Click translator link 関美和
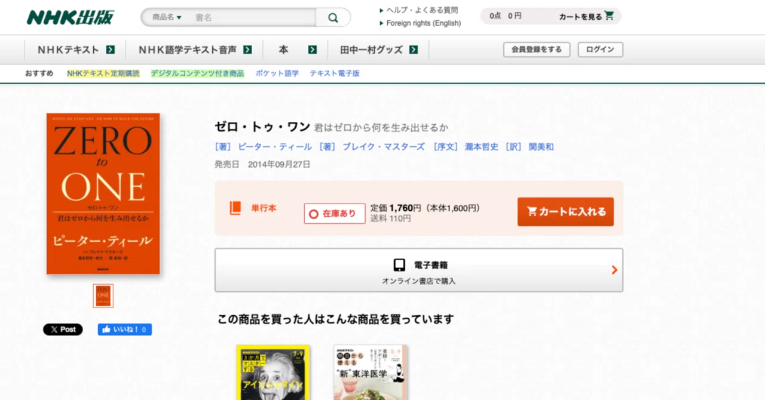 coord(541,147)
